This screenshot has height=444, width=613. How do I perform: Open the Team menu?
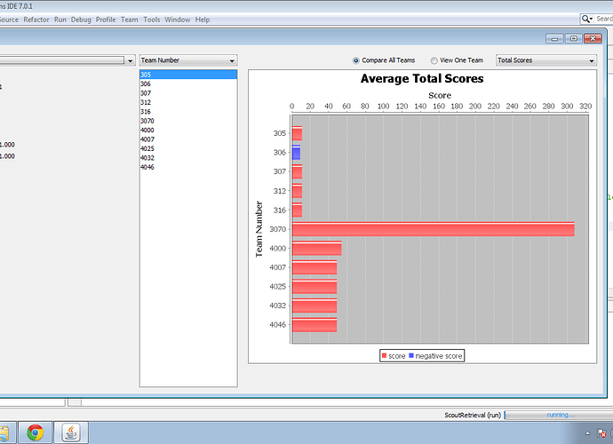tap(130, 20)
